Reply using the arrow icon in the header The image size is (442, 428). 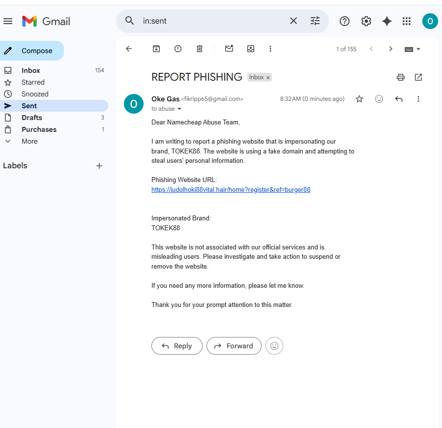pos(399,99)
